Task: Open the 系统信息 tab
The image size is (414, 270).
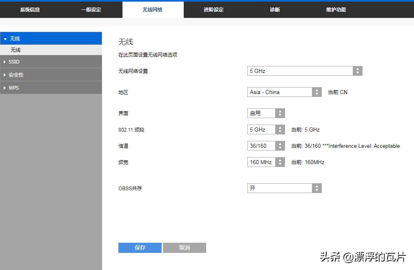Action: 30,10
